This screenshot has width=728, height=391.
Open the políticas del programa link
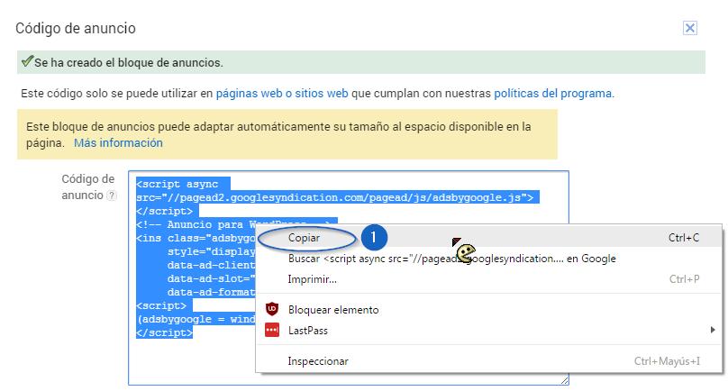pyautogui.click(x=553, y=94)
